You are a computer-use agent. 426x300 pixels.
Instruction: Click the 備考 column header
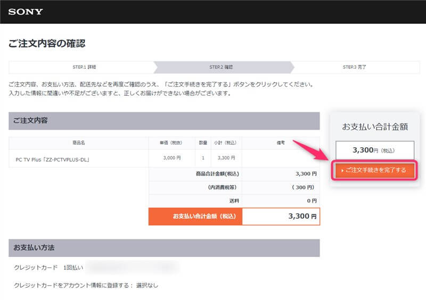point(281,143)
